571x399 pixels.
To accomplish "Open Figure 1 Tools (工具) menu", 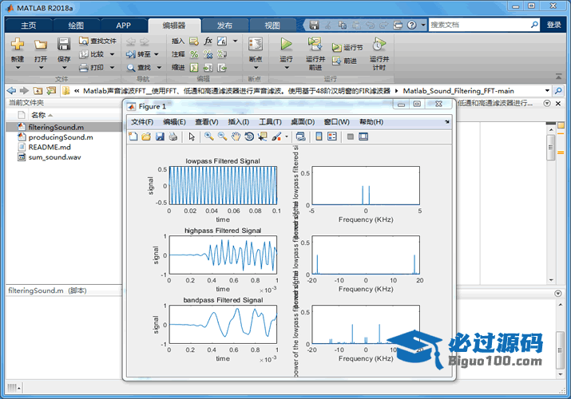I will (x=270, y=122).
